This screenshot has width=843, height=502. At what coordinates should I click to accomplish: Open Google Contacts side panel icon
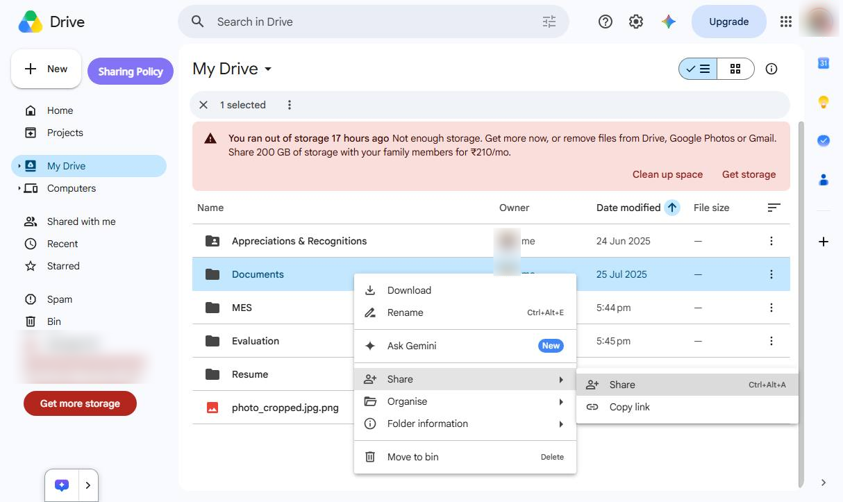(824, 179)
